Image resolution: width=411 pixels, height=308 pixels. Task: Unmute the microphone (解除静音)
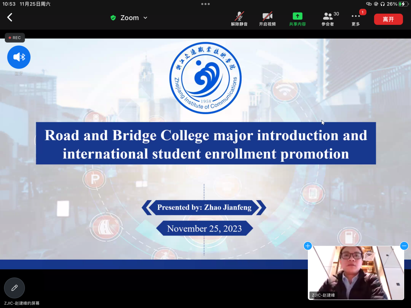click(239, 19)
